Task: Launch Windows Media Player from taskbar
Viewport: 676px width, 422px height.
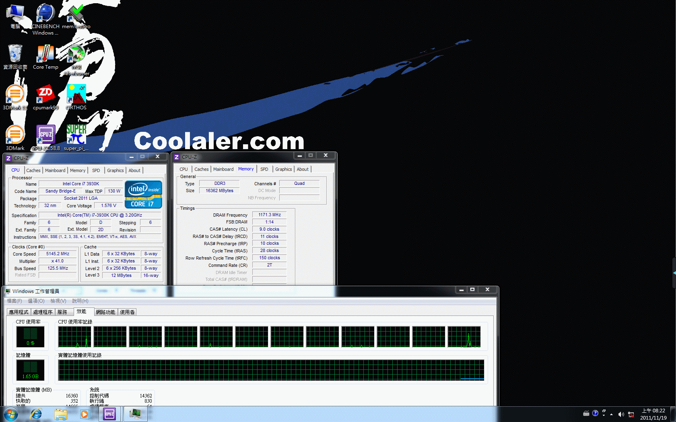Action: (84, 414)
